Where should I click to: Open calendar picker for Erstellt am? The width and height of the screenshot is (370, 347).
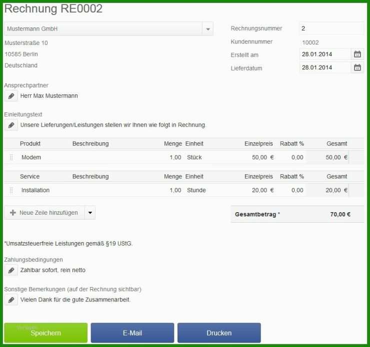coord(357,54)
